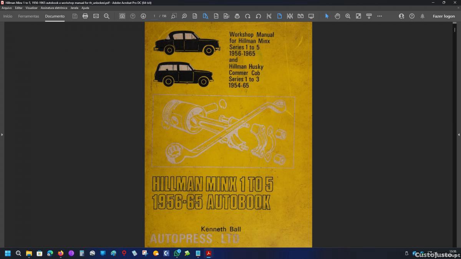The width and height of the screenshot is (461, 259).
Task: Activate the arrow selection tool
Action: (327, 16)
